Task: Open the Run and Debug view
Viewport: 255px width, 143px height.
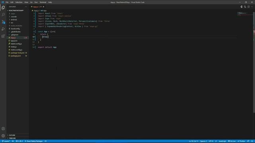Action: pyautogui.click(x=3, y=29)
